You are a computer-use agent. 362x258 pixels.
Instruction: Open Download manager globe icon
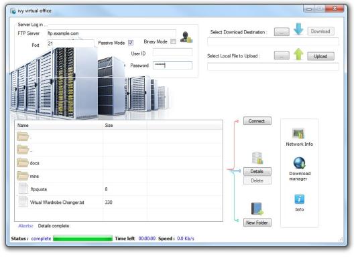tap(300, 163)
